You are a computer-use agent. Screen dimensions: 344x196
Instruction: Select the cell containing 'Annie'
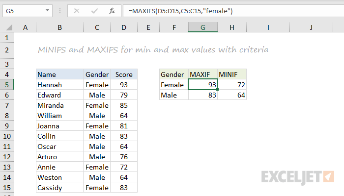pyautogui.click(x=59, y=167)
